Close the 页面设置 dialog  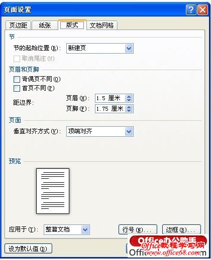(202, 10)
